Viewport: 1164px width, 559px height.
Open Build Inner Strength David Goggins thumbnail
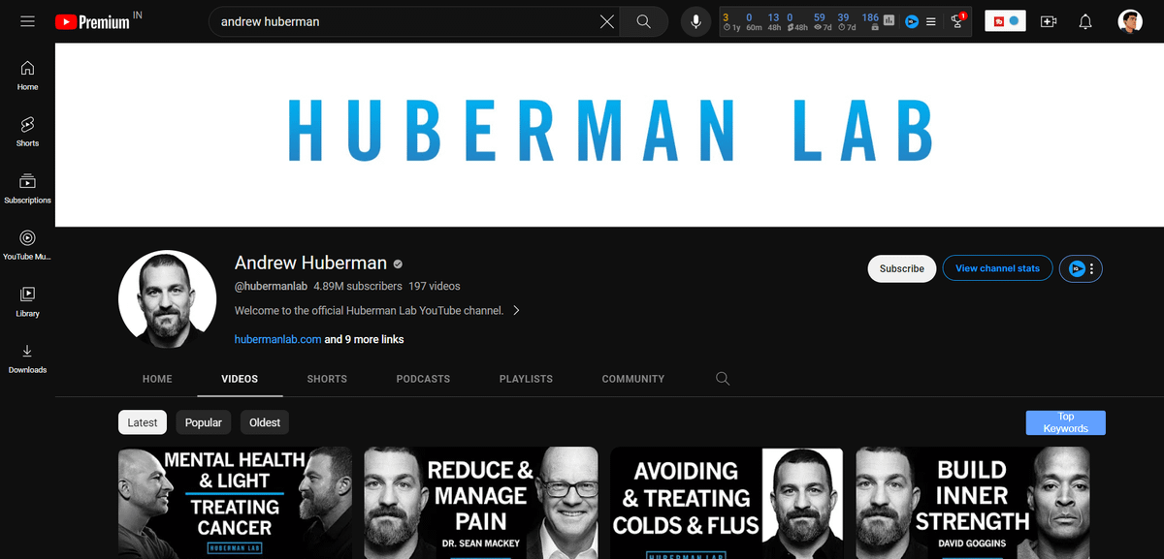pyautogui.click(x=973, y=503)
